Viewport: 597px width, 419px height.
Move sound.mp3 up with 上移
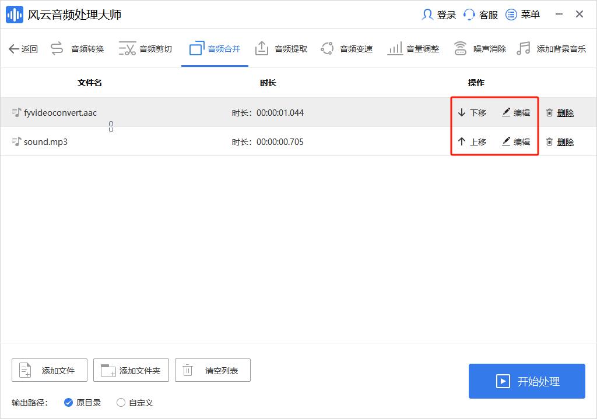coord(472,141)
